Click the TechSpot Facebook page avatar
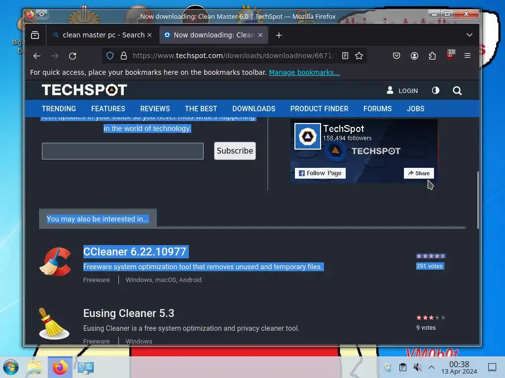This screenshot has height=378, width=505. [x=308, y=136]
